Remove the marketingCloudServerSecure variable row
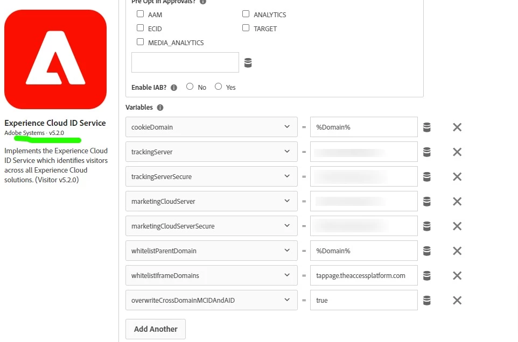The image size is (518, 342). click(457, 226)
